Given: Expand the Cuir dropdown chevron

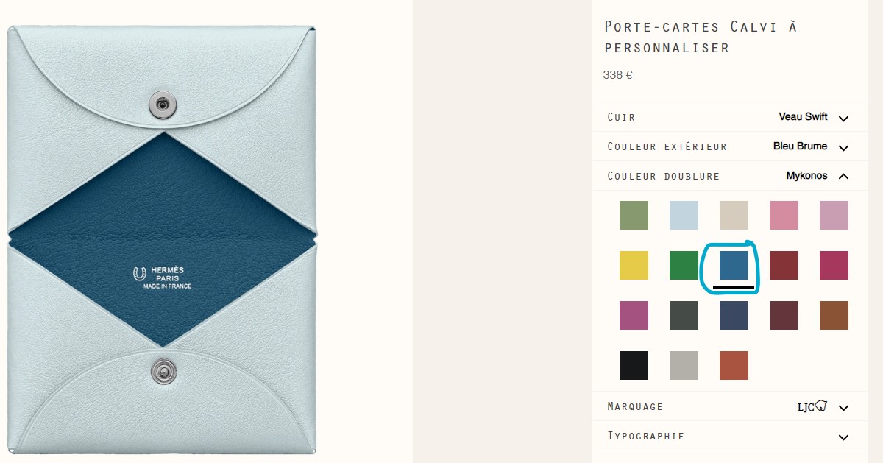Looking at the screenshot, I should 843,118.
